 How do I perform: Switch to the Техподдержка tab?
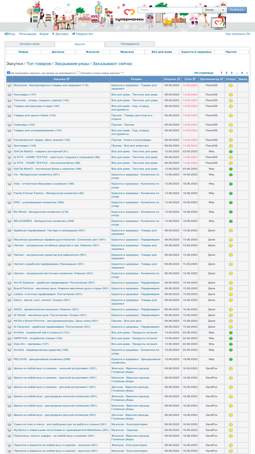(x=129, y=44)
